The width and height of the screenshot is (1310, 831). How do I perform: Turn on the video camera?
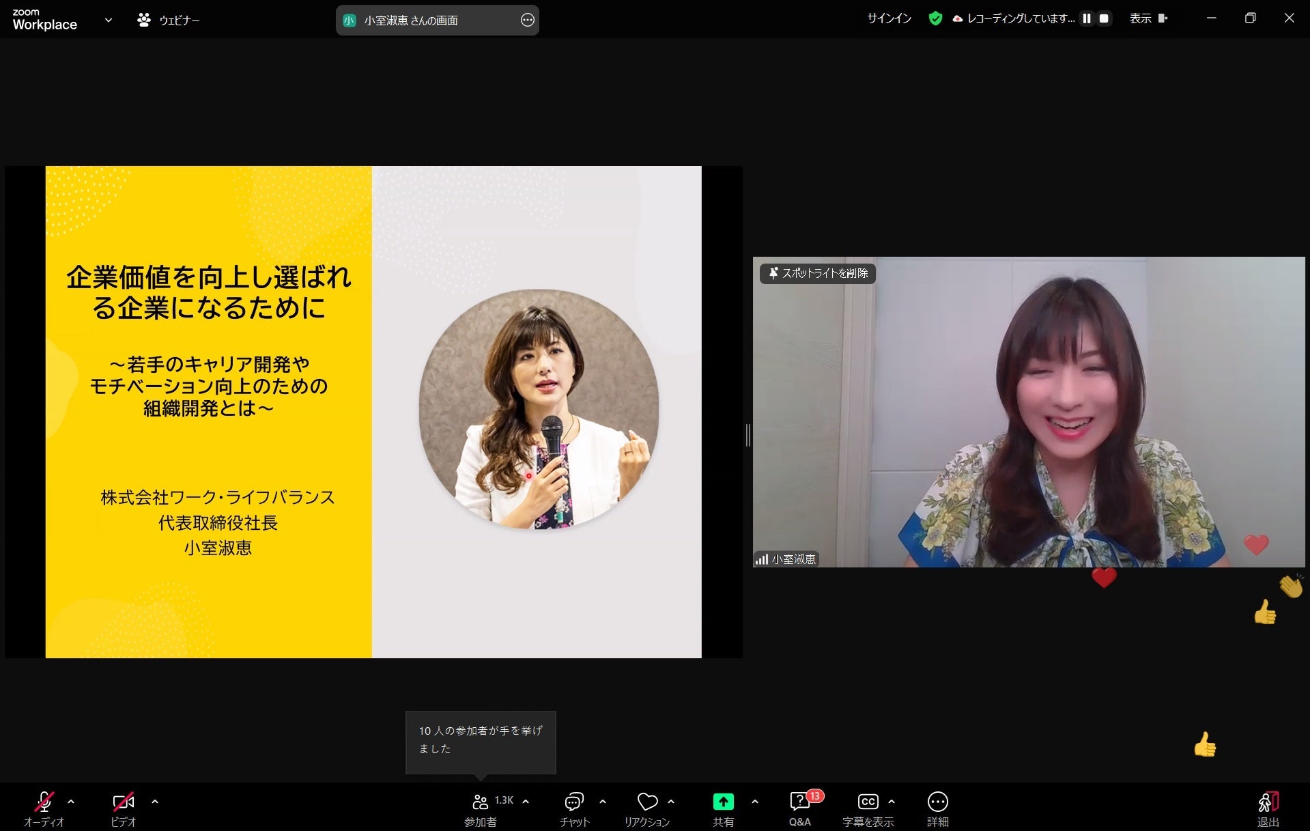tap(124, 802)
